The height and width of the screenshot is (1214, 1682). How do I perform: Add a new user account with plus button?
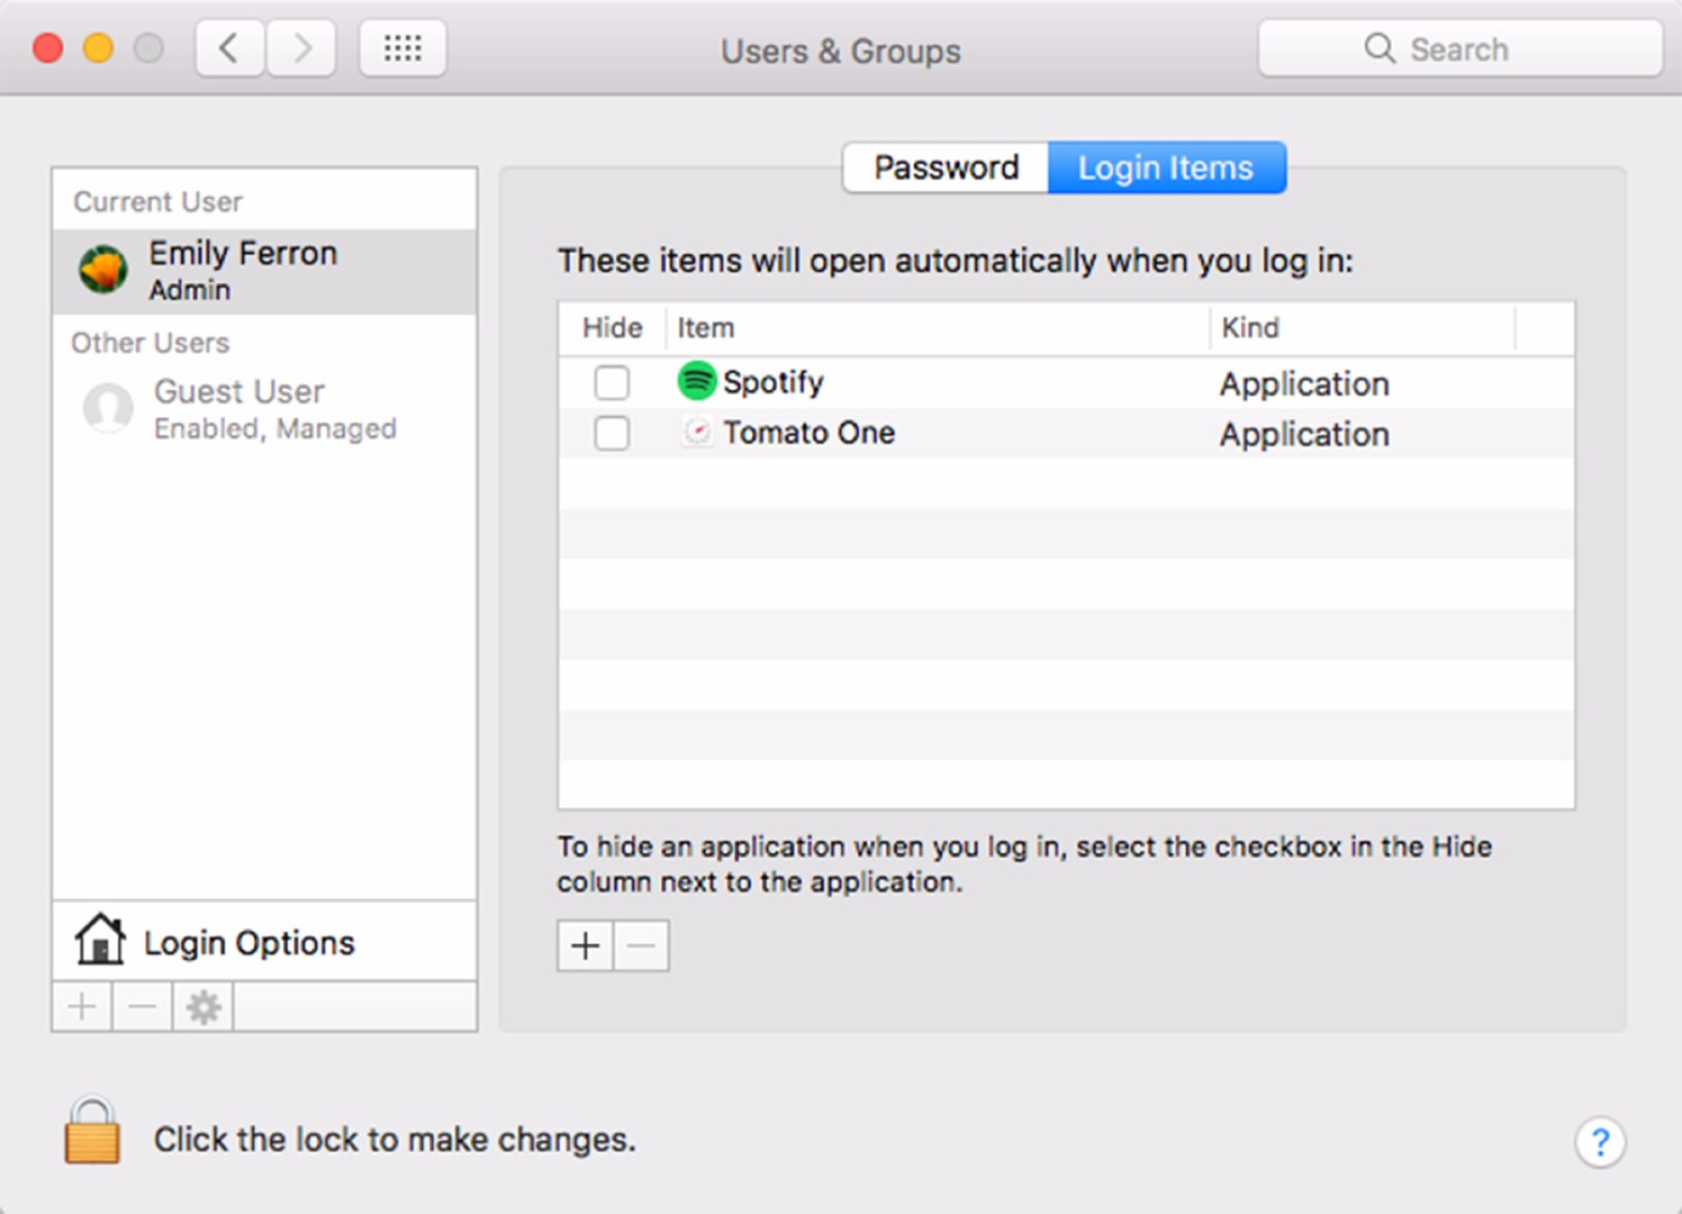pos(82,1006)
